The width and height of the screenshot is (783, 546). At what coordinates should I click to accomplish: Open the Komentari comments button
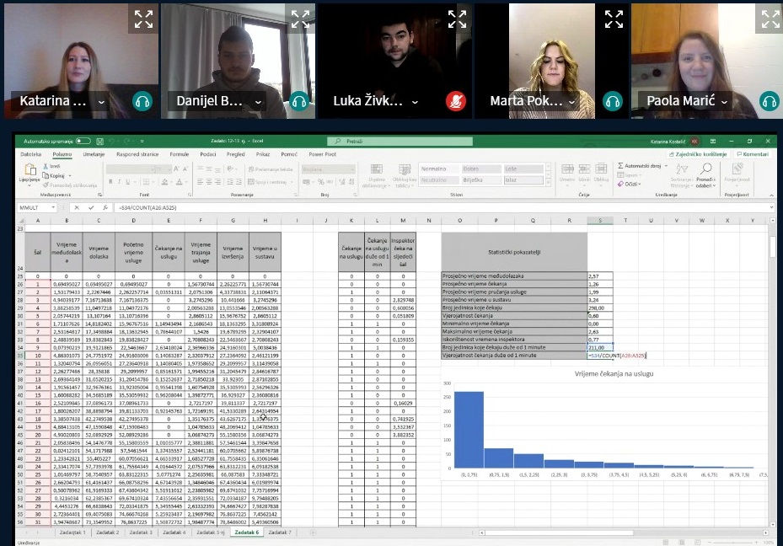click(x=752, y=154)
